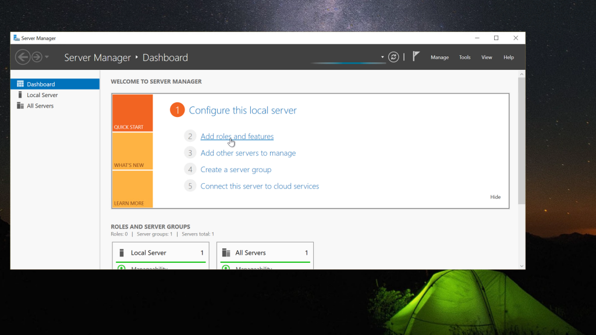Refresh the Server Manager dashboard

coord(393,57)
